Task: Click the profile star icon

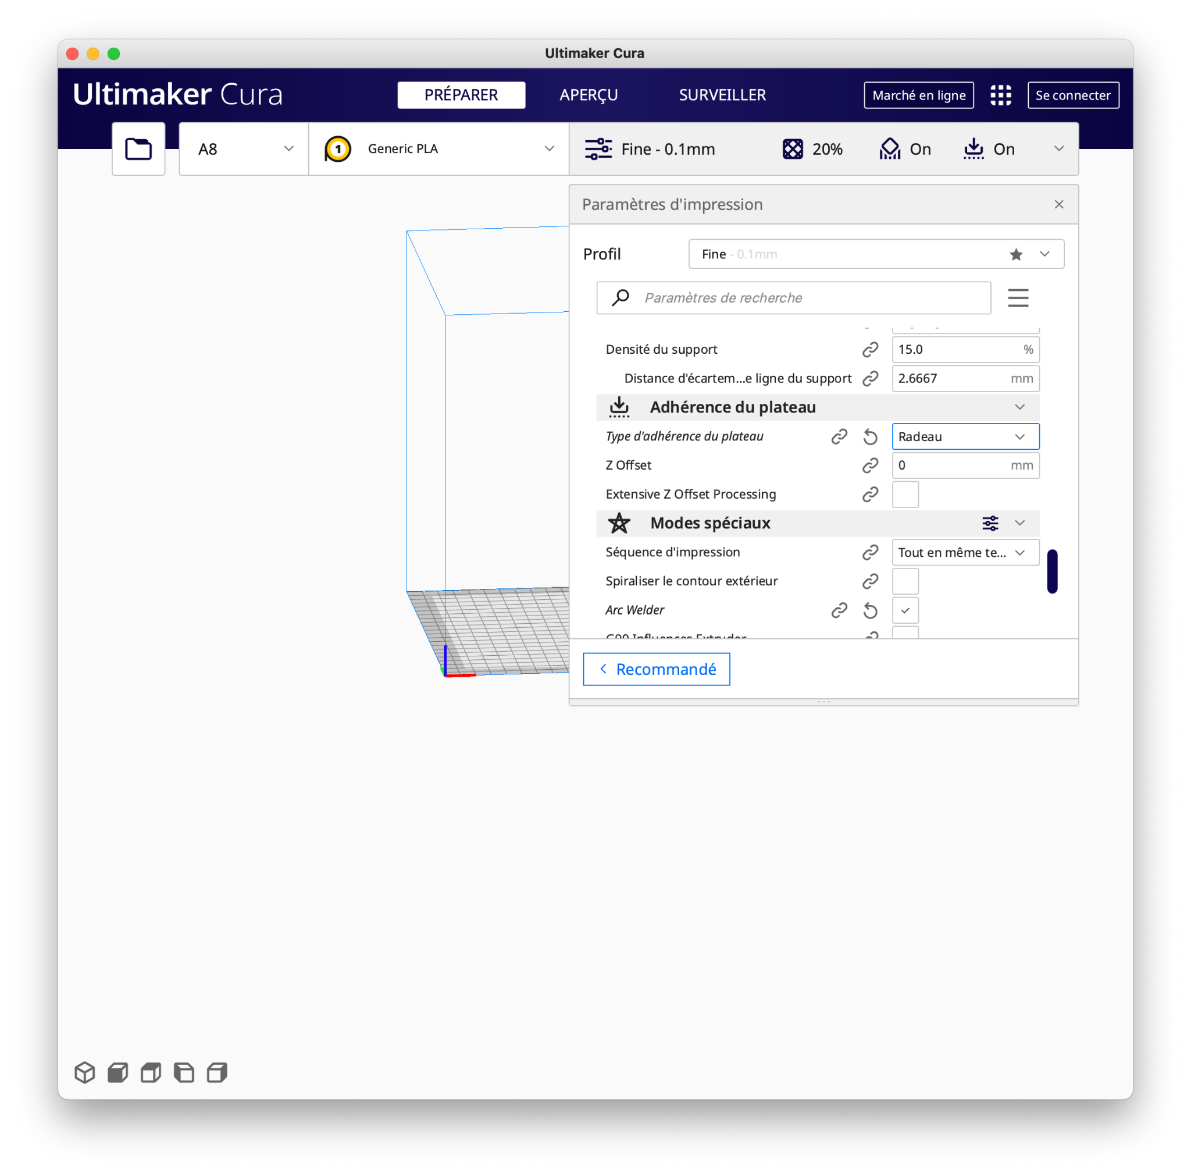Action: point(1016,254)
